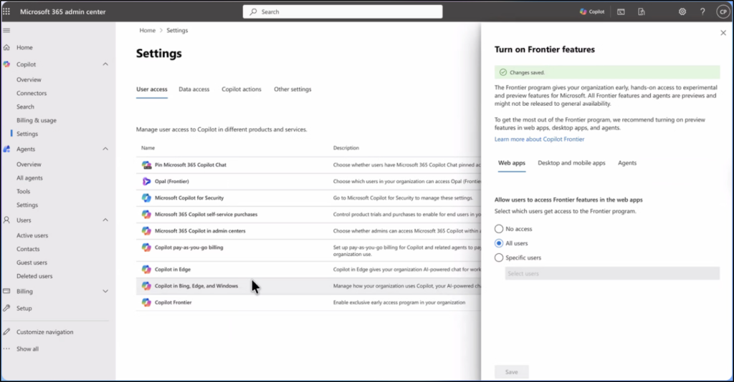Open Learn more about Copilot Frontier link

[539, 139]
